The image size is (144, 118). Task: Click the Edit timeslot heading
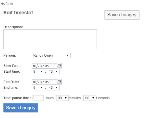point(18,13)
